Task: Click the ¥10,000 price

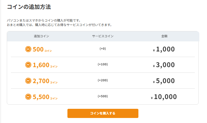Action: point(164,97)
